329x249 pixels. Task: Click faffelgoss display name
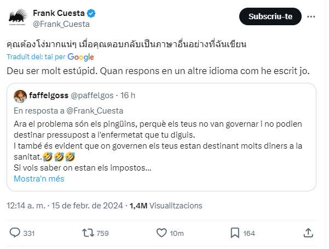49,95
